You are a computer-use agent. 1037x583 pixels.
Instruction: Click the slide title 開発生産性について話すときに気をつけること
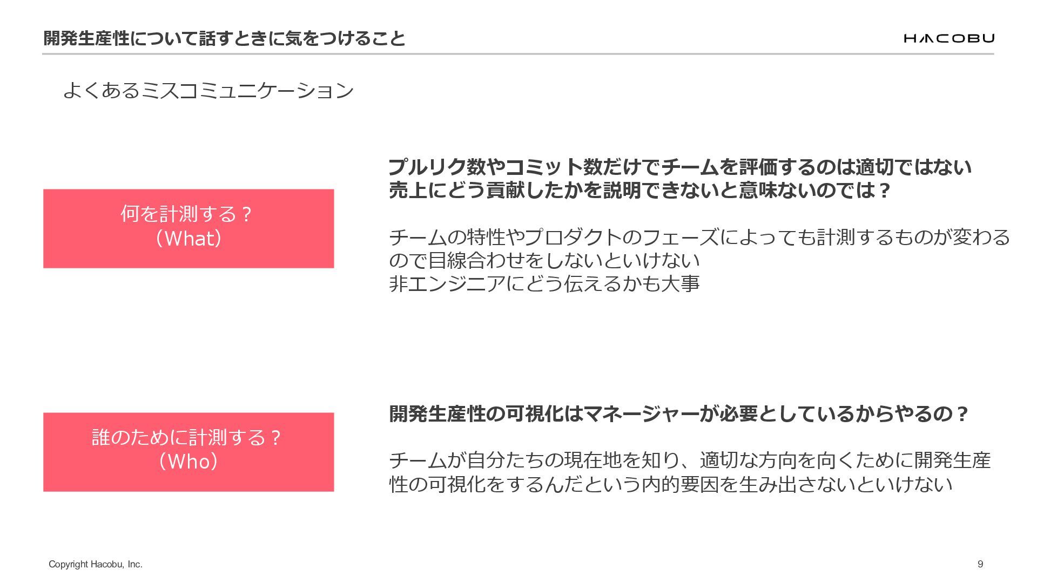(x=224, y=38)
